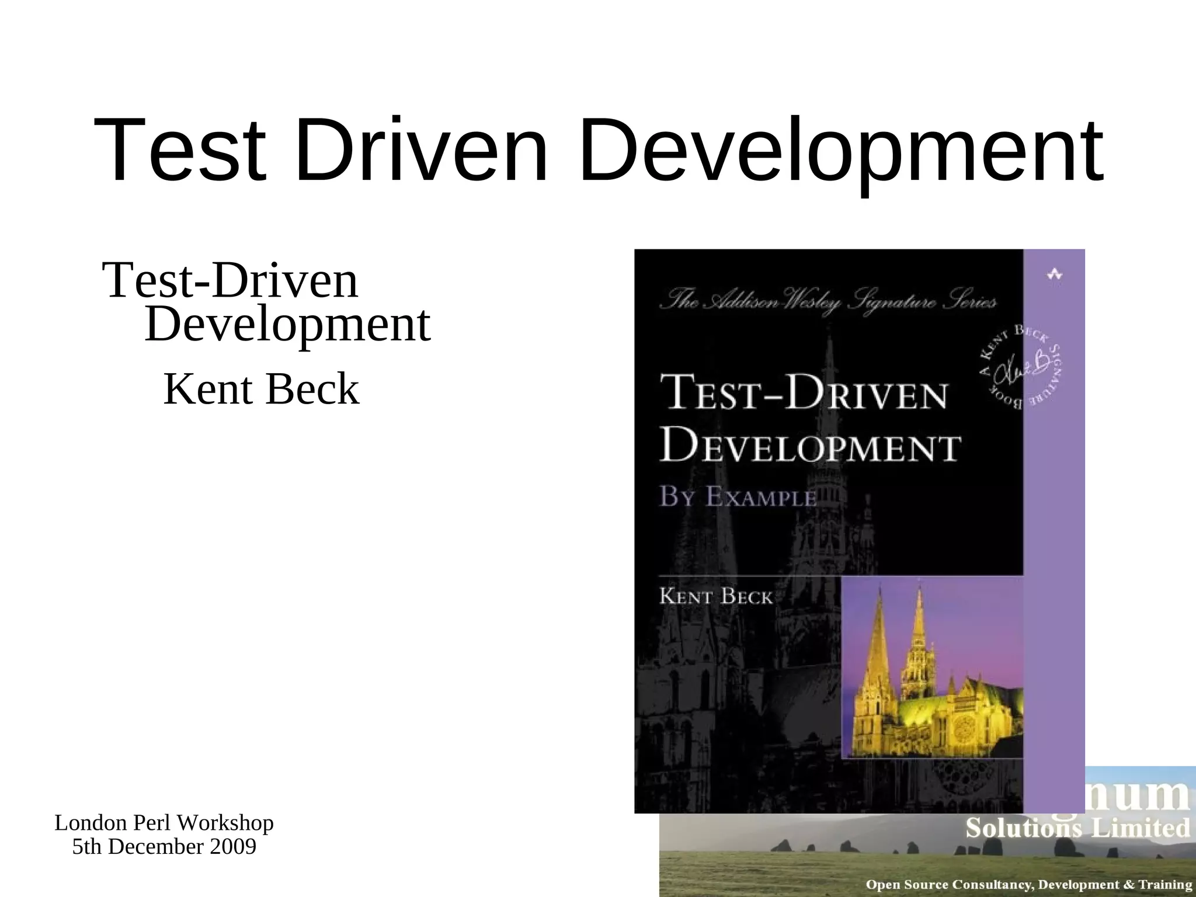
Task: Click the Open Source Consultancy tagline banner
Action: [x=1028, y=885]
